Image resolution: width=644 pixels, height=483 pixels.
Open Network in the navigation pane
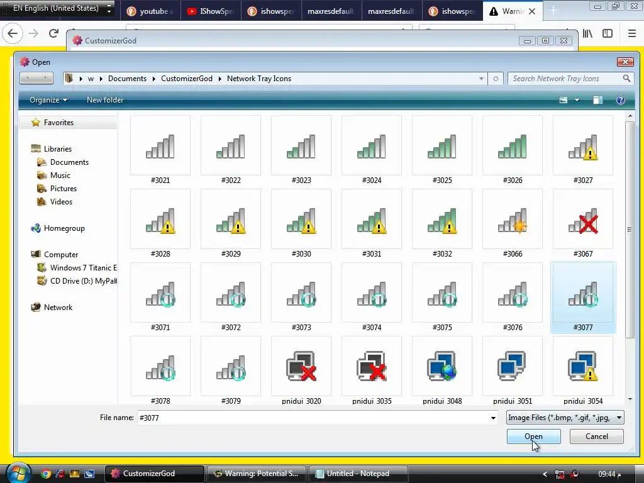58,307
